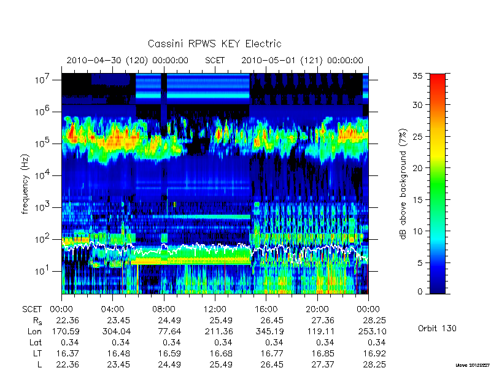The height and width of the screenshot is (368, 491).
Task: Click the '04:00' time axis label
Action: (x=112, y=310)
